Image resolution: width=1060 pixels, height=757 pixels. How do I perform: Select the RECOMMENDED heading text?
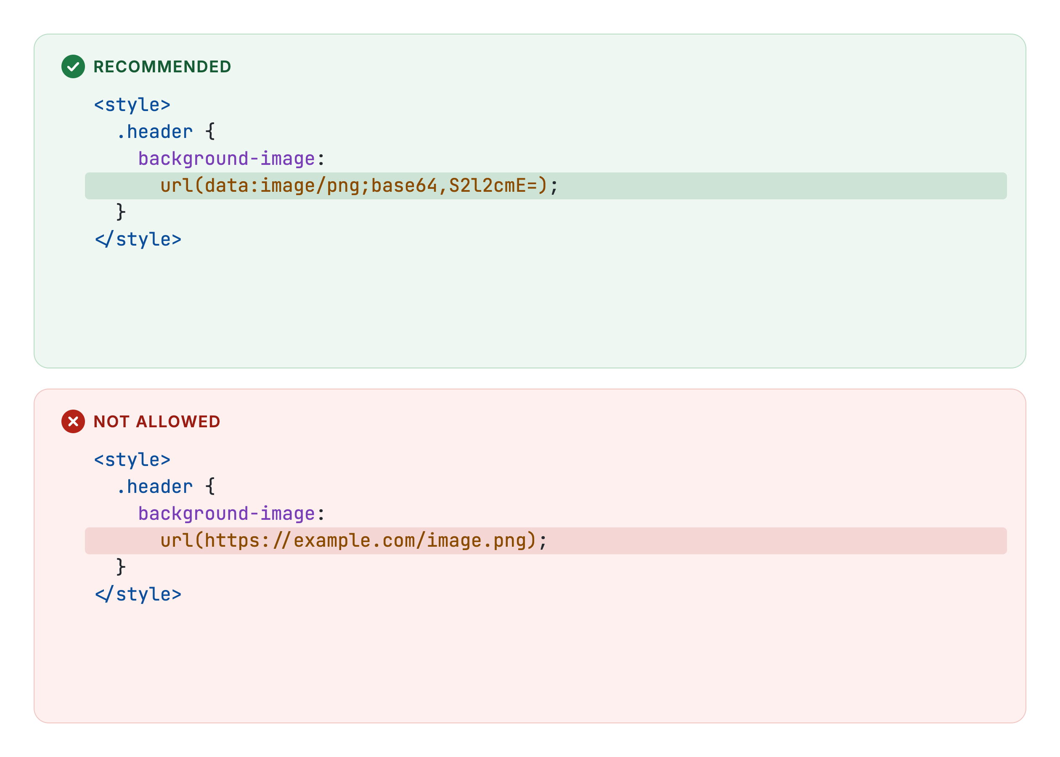[x=162, y=66]
